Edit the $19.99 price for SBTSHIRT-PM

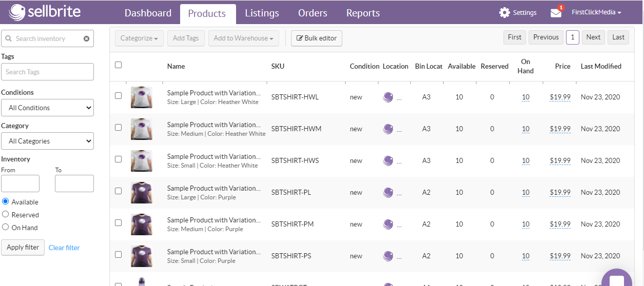(x=560, y=224)
